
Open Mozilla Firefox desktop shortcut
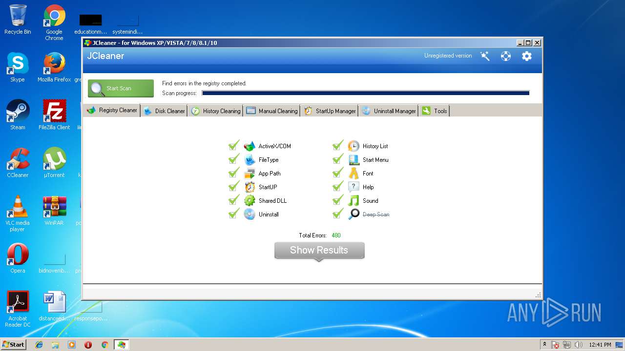(54, 67)
